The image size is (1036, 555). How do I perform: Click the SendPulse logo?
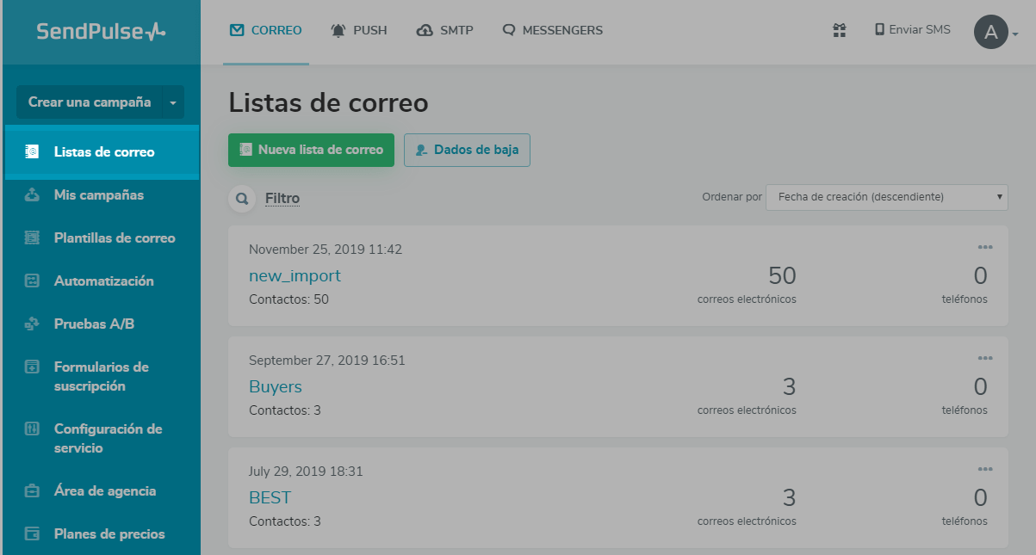101,32
